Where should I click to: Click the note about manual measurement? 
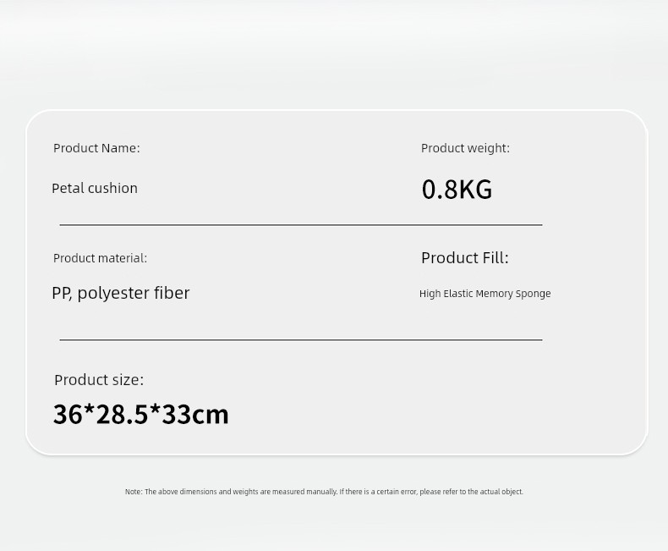coord(324,492)
